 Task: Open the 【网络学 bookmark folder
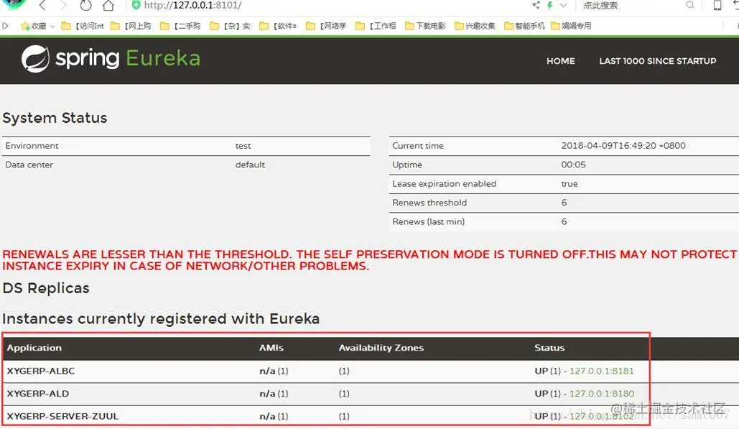point(325,26)
